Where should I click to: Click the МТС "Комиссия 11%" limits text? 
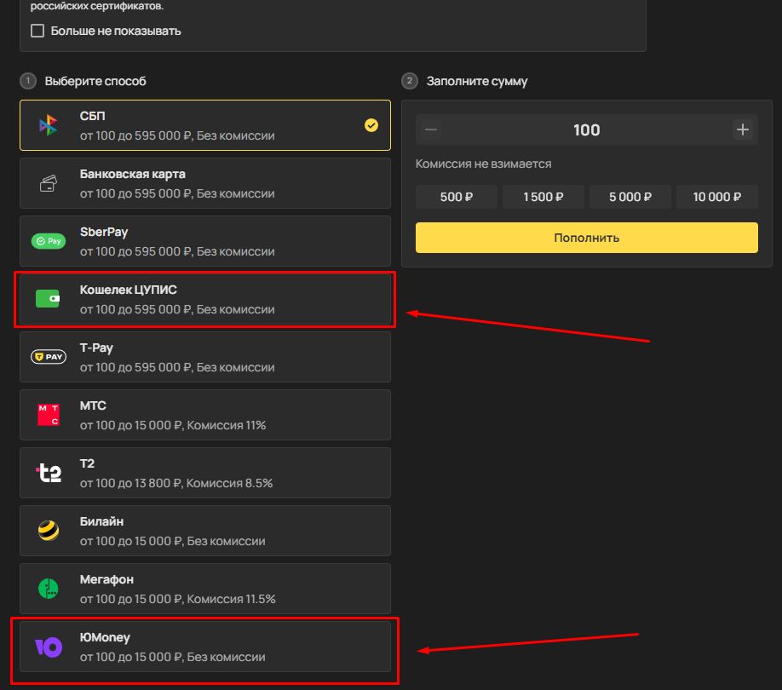(173, 425)
